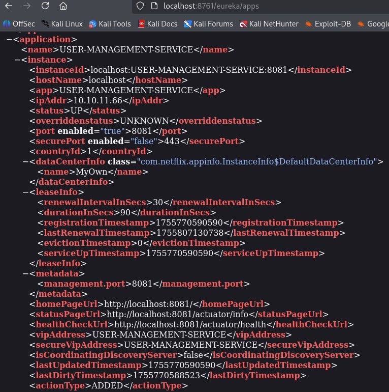Collapse the leaseInfo XML node
The width and height of the screenshot is (389, 392).
point(25,192)
